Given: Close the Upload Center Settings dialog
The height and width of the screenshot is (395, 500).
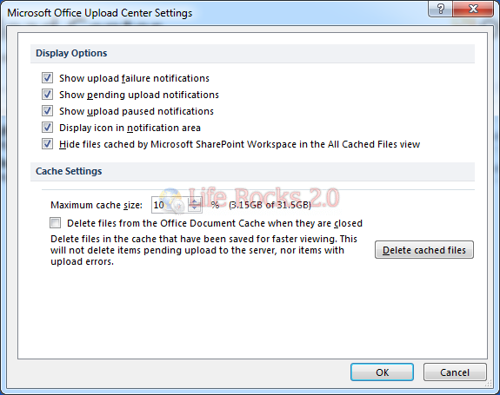Looking at the screenshot, I should (473, 9).
